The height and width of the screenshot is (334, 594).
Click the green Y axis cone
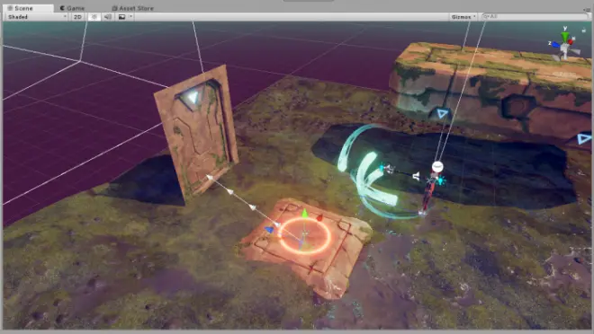click(x=565, y=35)
